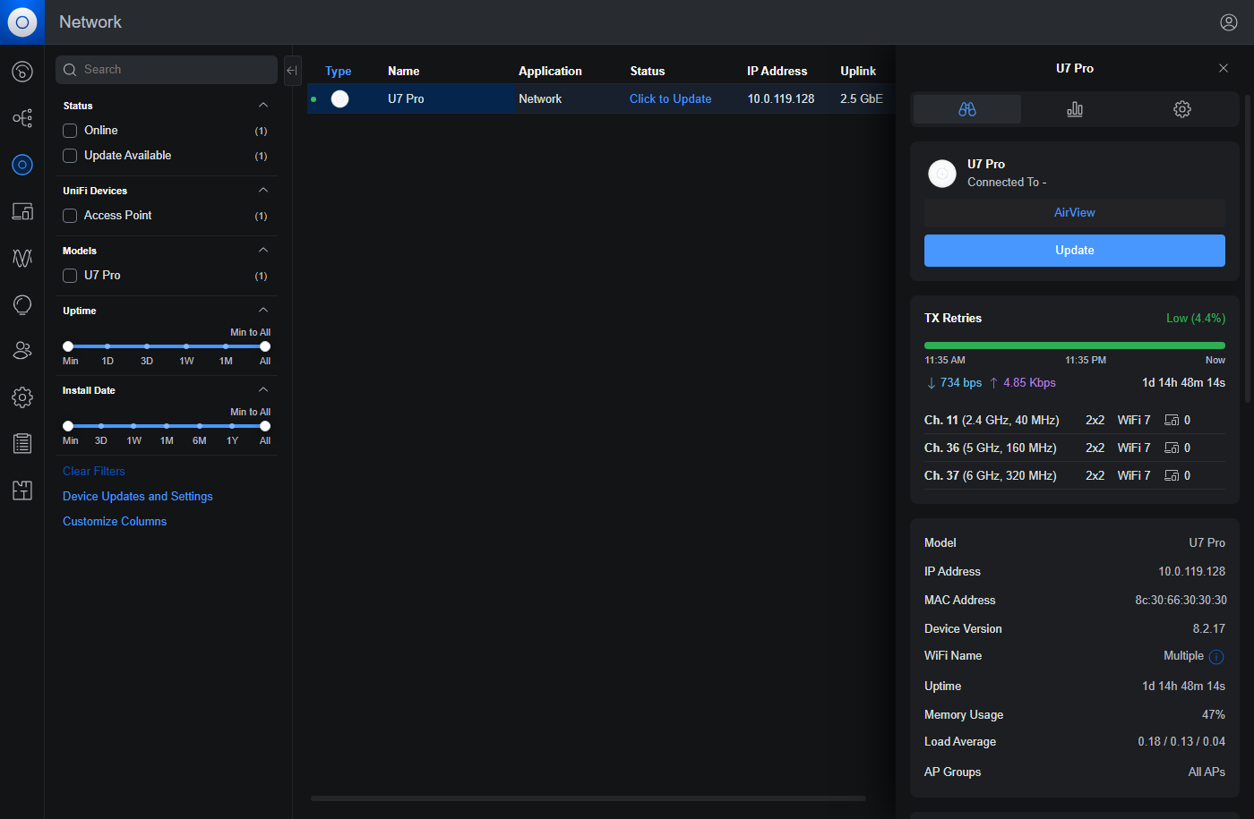Click the U7 Pro device type icon in the table row

[x=339, y=99]
